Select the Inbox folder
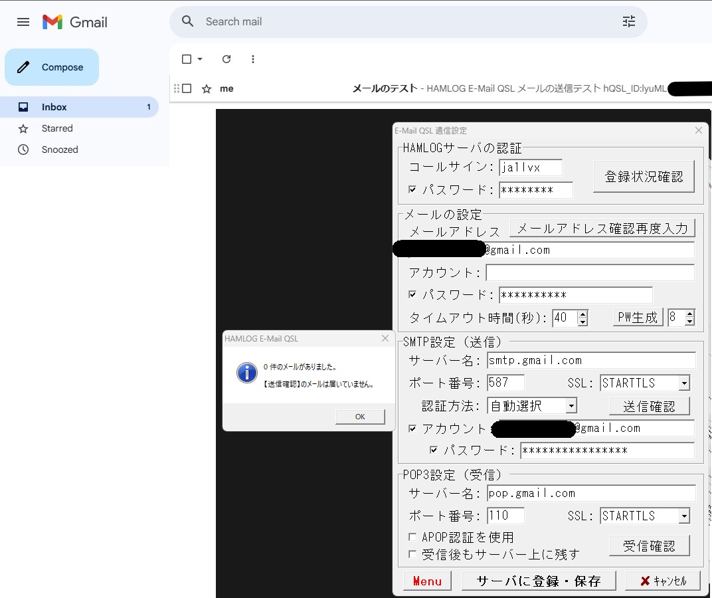This screenshot has width=712, height=598. click(x=54, y=107)
